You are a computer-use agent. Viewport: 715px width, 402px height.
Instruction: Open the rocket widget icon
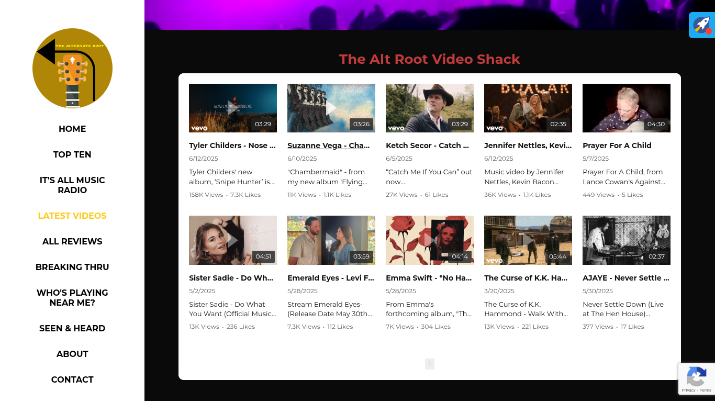702,25
